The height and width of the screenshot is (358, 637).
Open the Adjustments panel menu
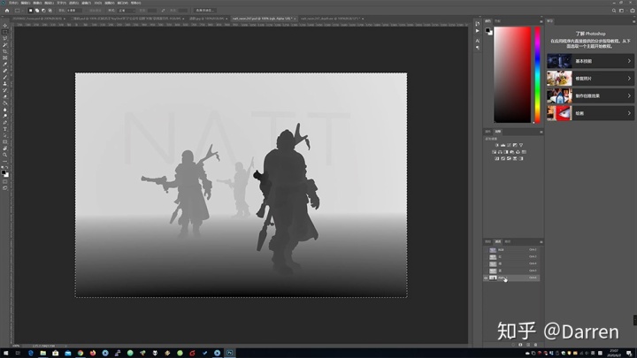point(541,132)
